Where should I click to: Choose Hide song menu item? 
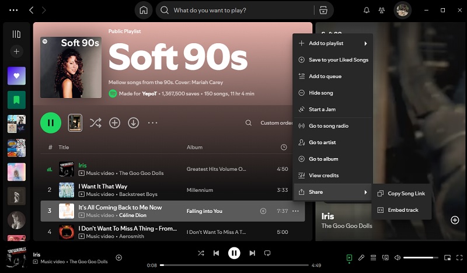tap(333, 93)
